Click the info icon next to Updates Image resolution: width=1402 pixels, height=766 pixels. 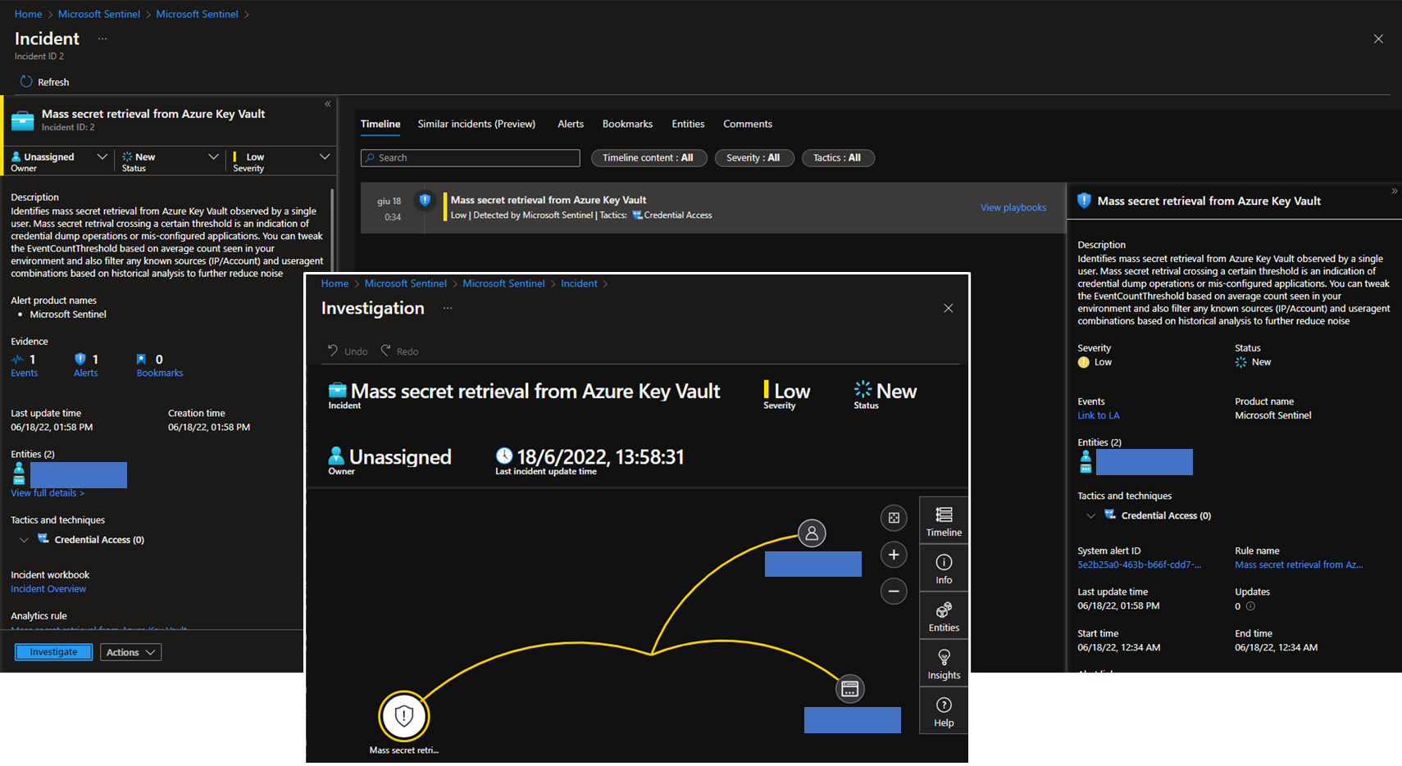coord(1250,606)
